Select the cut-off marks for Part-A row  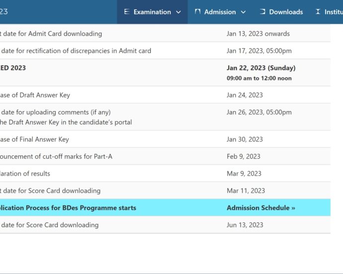tap(56, 156)
